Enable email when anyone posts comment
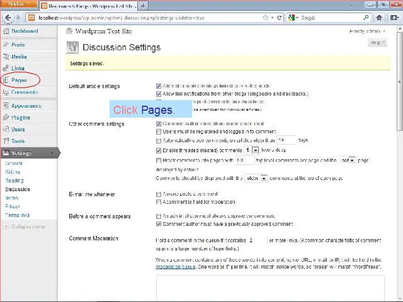403x302 pixels. click(x=159, y=194)
